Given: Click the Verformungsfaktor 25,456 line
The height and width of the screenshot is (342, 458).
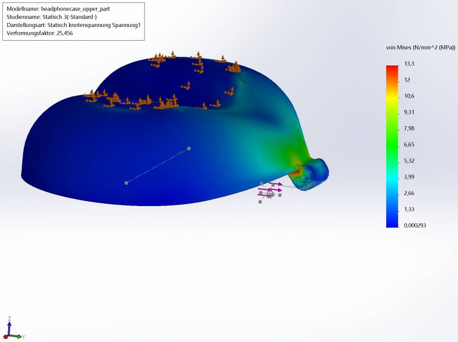Looking at the screenshot, I should click(40, 33).
